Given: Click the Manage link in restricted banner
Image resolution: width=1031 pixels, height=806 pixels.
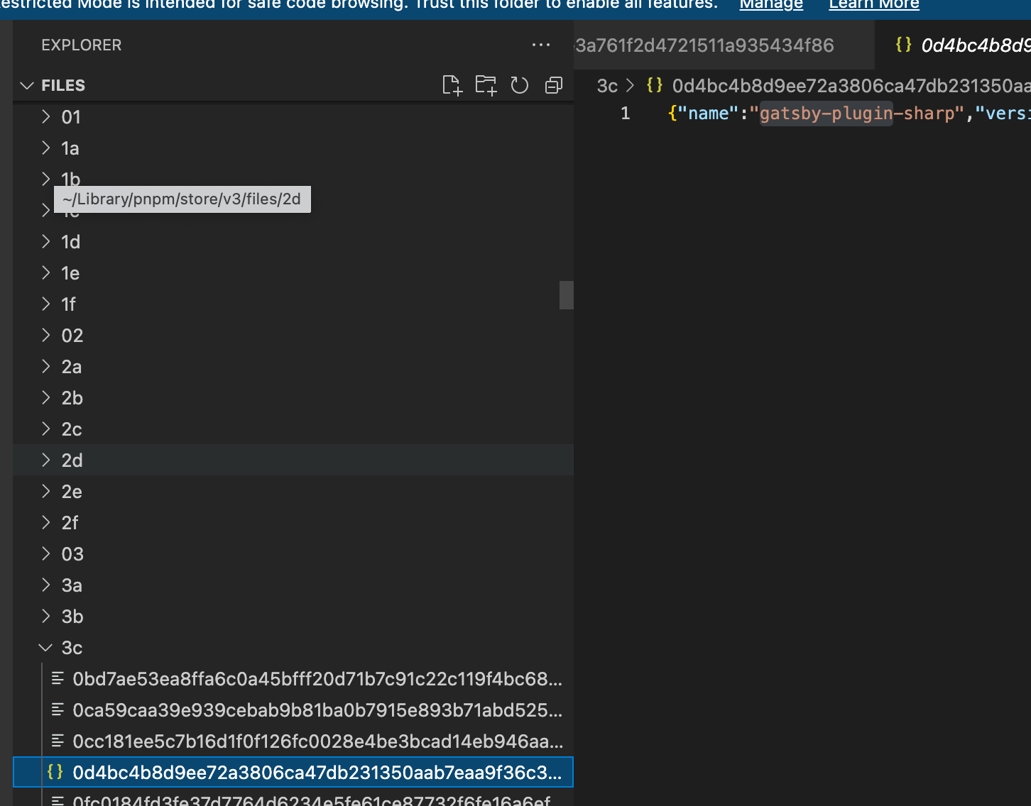Looking at the screenshot, I should 771,5.
